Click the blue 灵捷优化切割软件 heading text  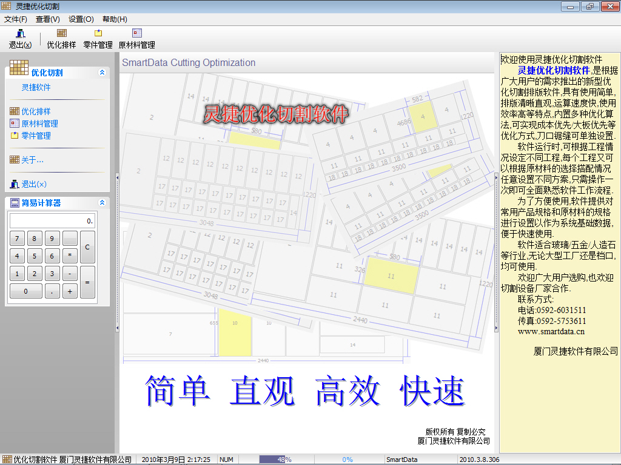[x=554, y=70]
